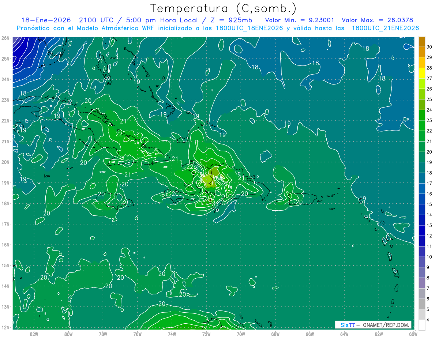Click the "Temperatura (C,somb.)" title
Viewport: 439px width, 339px height.
pyautogui.click(x=223, y=8)
